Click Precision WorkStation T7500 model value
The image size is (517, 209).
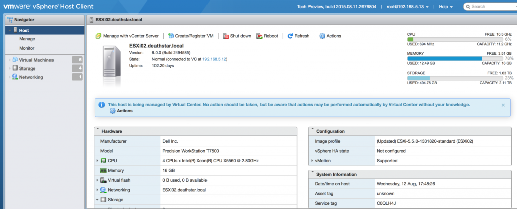190,151
